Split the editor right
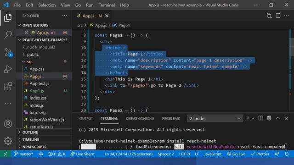Image resolution: width=294 pixels, height=165 pixels. pos(278,16)
